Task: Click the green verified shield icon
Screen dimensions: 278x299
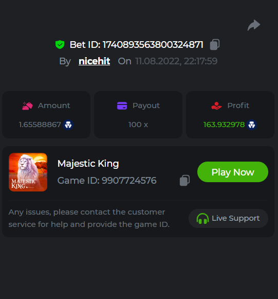Action: [x=60, y=45]
